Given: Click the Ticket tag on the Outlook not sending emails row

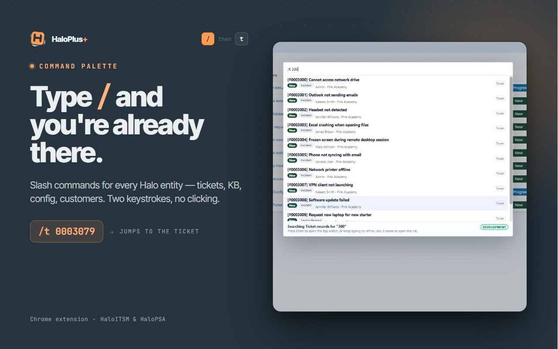Looking at the screenshot, I should 500,98.
